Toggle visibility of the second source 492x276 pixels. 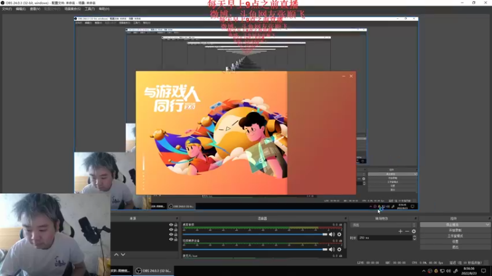[x=171, y=229]
